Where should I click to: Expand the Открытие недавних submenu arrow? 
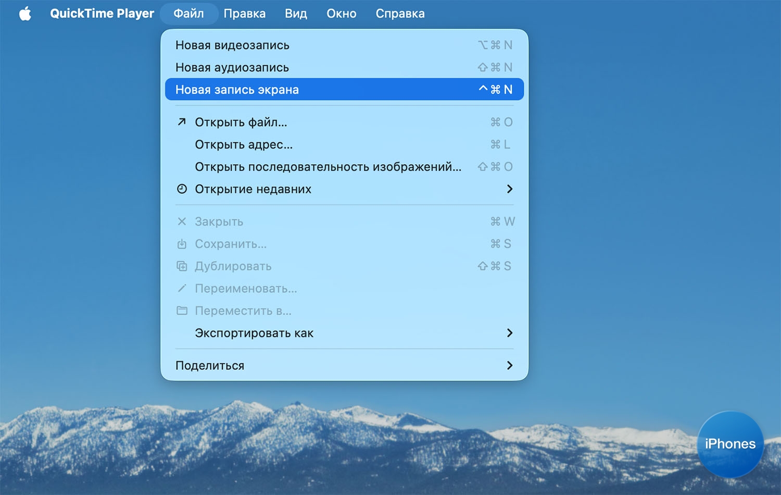point(510,189)
